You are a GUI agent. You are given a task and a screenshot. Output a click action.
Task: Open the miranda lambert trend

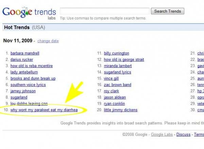pos(118,66)
